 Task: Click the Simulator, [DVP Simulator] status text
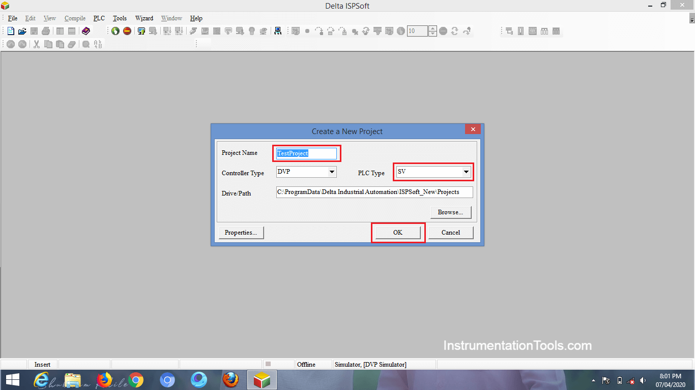pyautogui.click(x=370, y=365)
